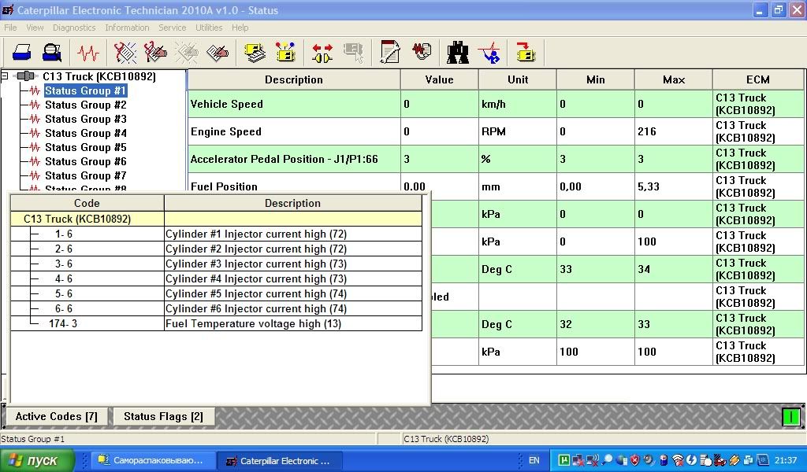The width and height of the screenshot is (807, 472).
Task: Open the ECM Summary icon with stacked pages
Action: pyautogui.click(x=255, y=53)
